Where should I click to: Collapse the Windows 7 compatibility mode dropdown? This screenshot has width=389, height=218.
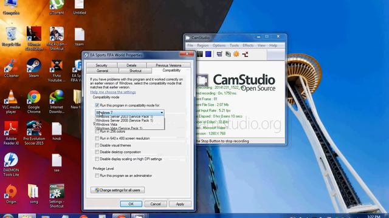point(162,113)
